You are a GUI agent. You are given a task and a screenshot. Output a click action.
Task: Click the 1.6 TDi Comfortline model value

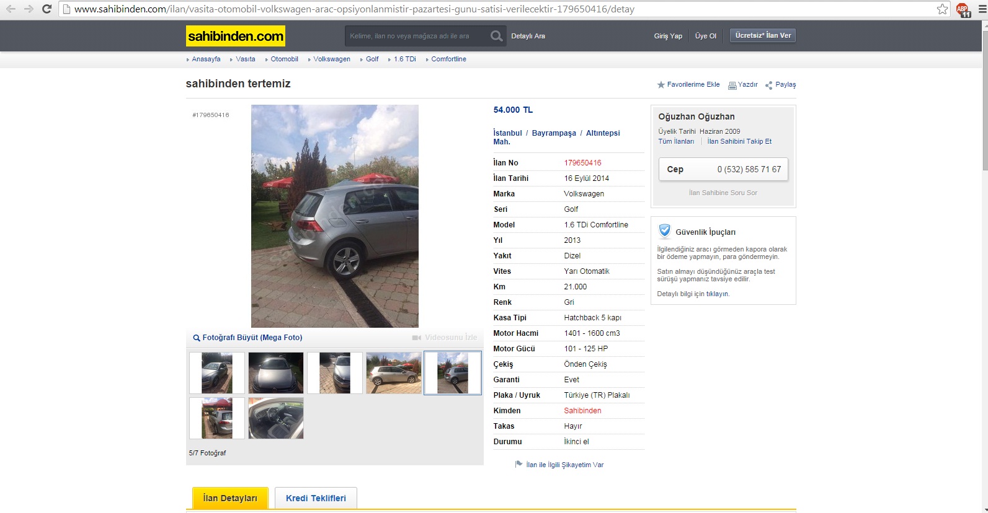point(595,225)
